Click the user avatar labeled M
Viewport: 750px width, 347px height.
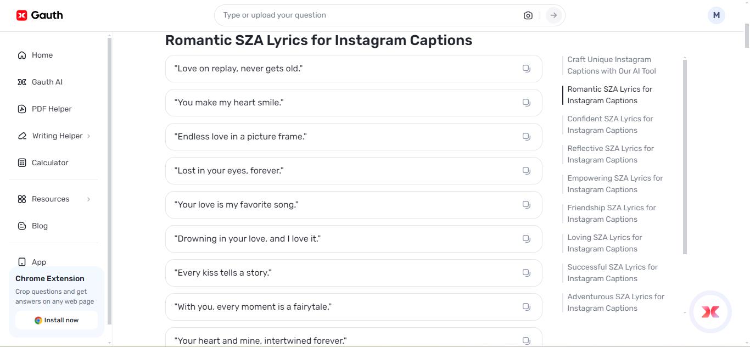pos(716,15)
